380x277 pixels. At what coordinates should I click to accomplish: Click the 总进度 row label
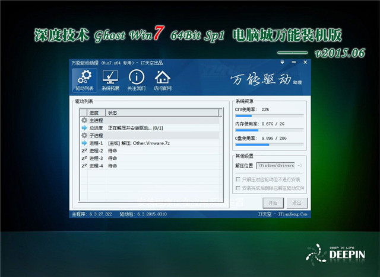coord(96,128)
